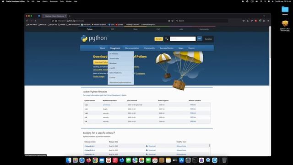293x165 pixels.
Task: Open PEP link in the 3.8 row
Action: (x=193, y=121)
